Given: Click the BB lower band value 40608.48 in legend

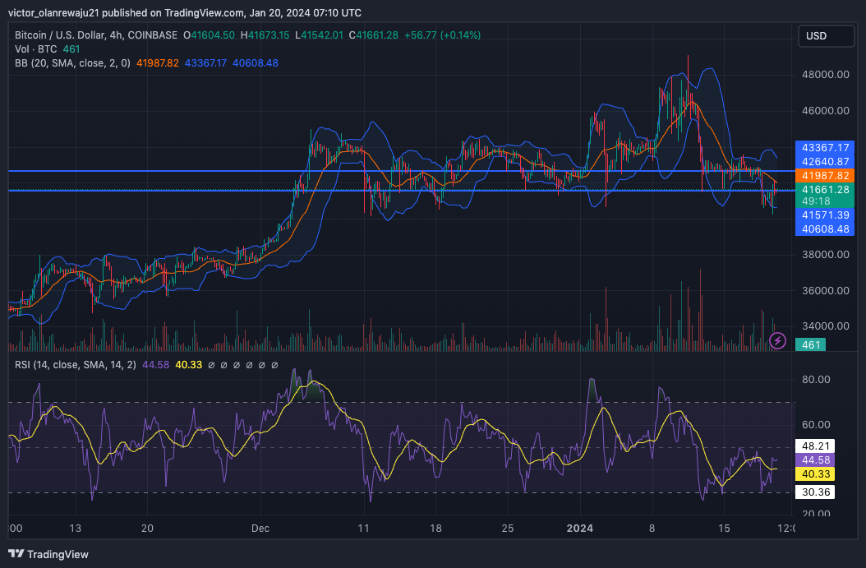Looking at the screenshot, I should 256,63.
